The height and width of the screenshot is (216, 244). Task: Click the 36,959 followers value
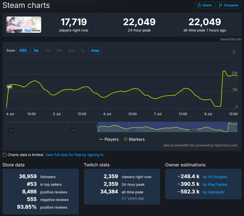[x=28, y=176]
